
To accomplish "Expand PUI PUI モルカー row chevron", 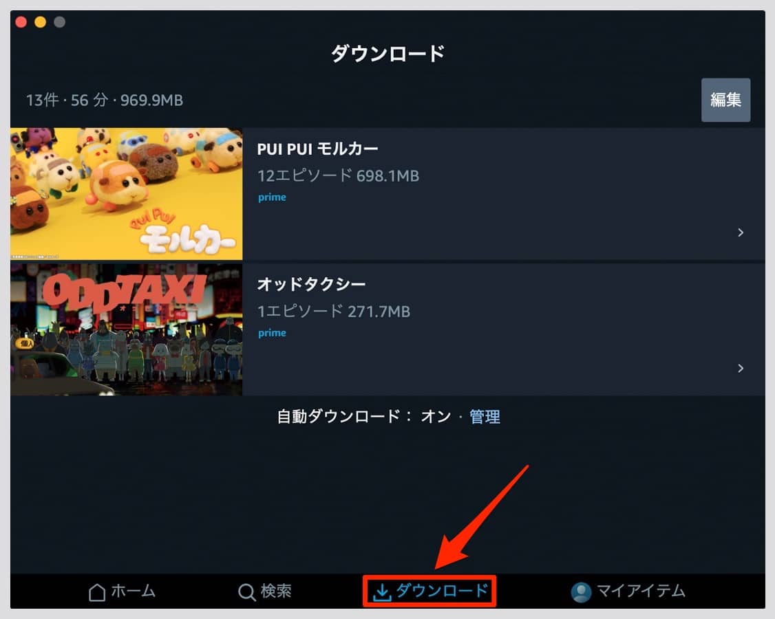I will 741,232.
